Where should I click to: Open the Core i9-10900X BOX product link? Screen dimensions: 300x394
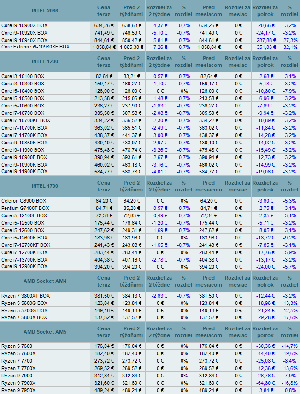coord(24,25)
